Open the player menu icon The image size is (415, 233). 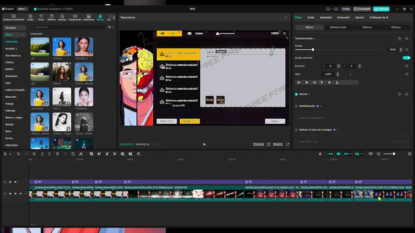coord(286,17)
